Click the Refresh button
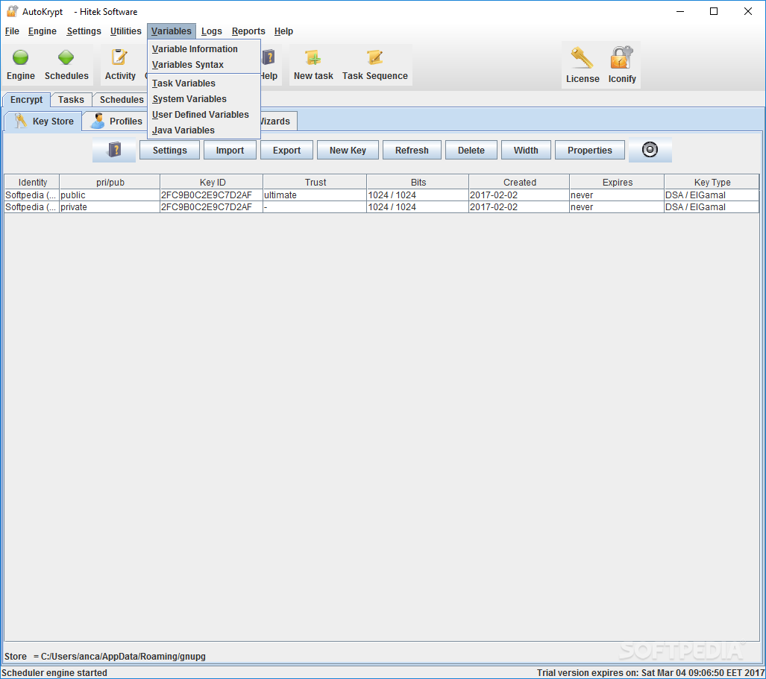Screen dimensions: 766x679 (x=412, y=151)
